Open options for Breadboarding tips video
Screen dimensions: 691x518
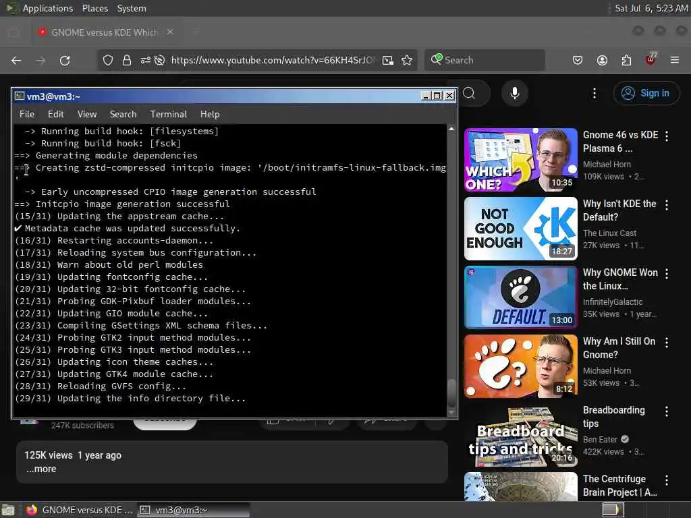[x=667, y=411]
